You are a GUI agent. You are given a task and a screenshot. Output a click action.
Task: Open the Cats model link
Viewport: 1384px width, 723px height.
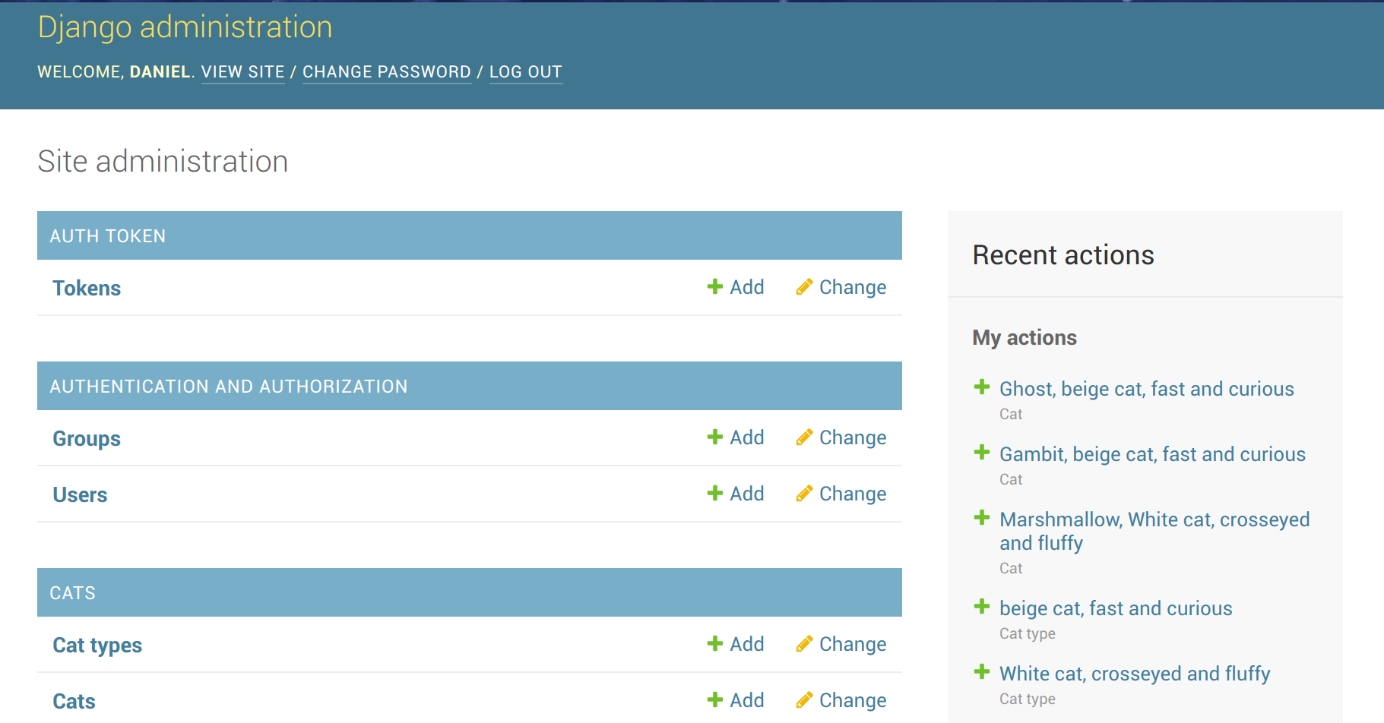click(74, 701)
